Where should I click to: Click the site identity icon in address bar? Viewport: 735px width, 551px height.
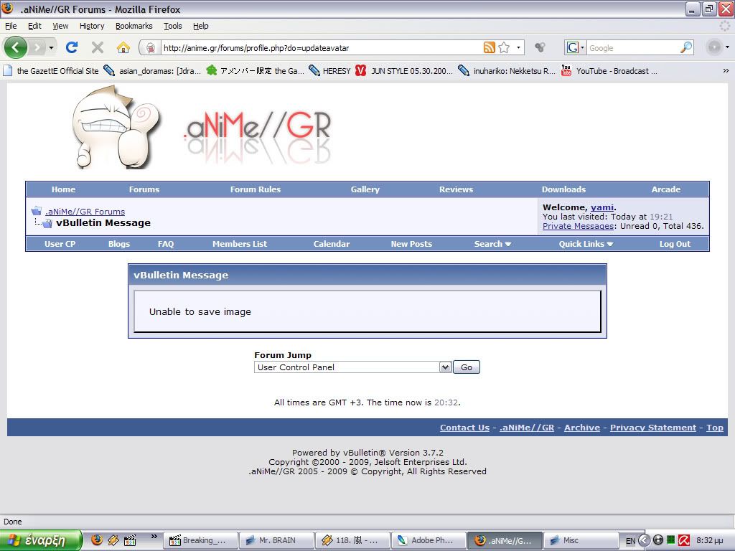(x=151, y=48)
